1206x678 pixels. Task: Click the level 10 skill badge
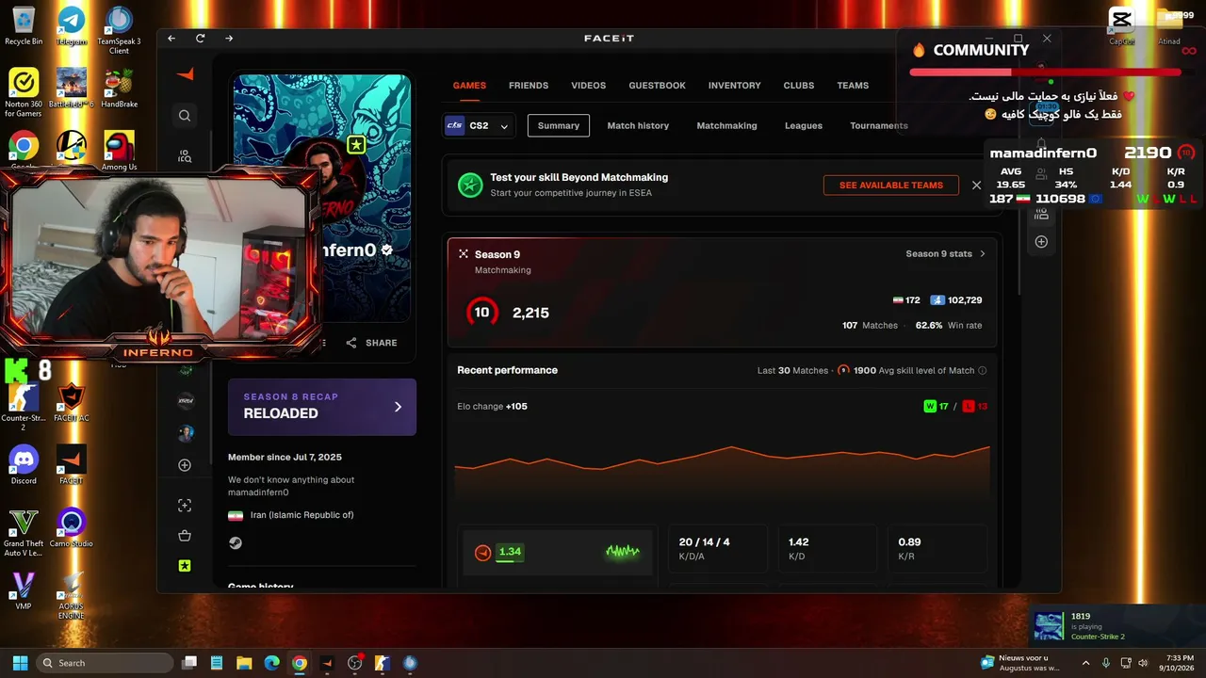481,313
